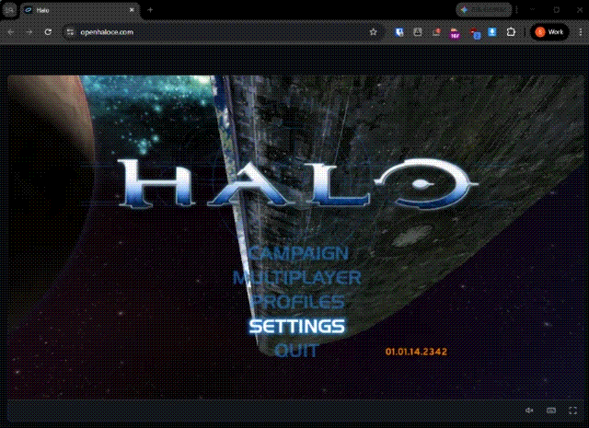Screen dimensions: 589x428
Task: Open the Work profile button
Action: point(549,32)
